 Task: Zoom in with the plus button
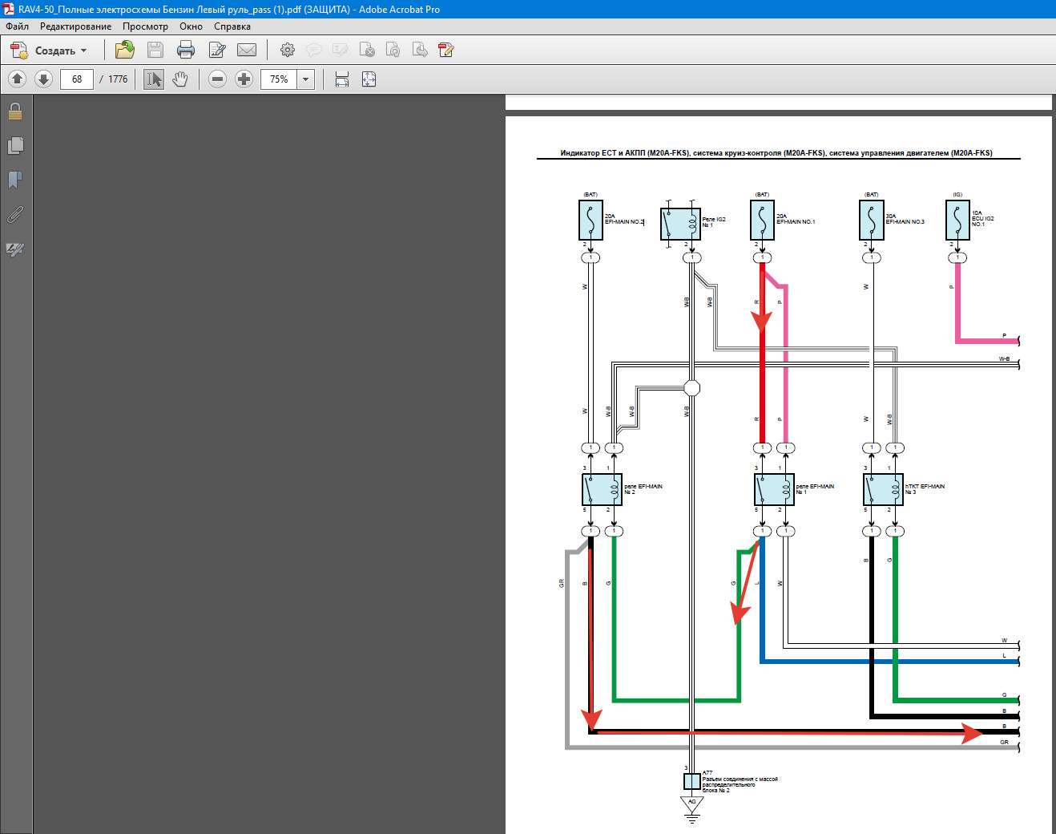pos(244,79)
